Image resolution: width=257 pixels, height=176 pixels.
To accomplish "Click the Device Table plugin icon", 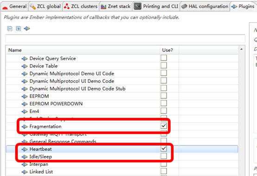I will click(25, 66).
